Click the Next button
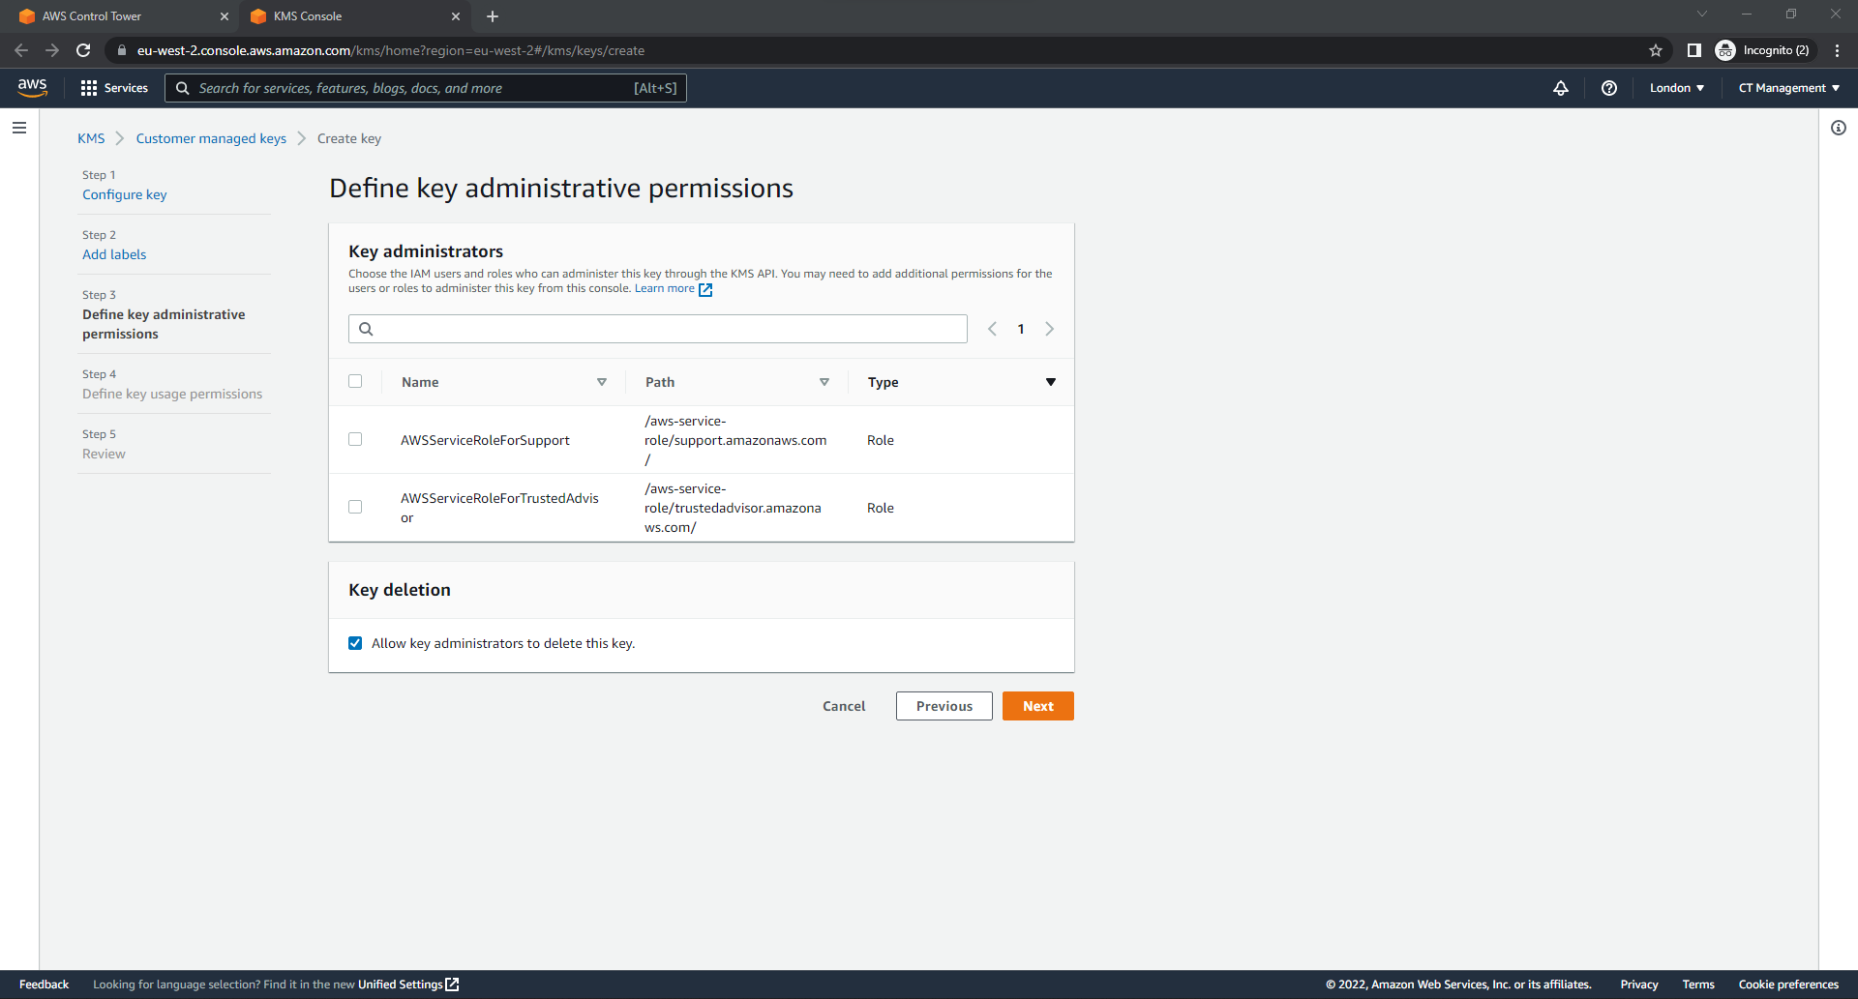The height and width of the screenshot is (999, 1858). click(1038, 706)
